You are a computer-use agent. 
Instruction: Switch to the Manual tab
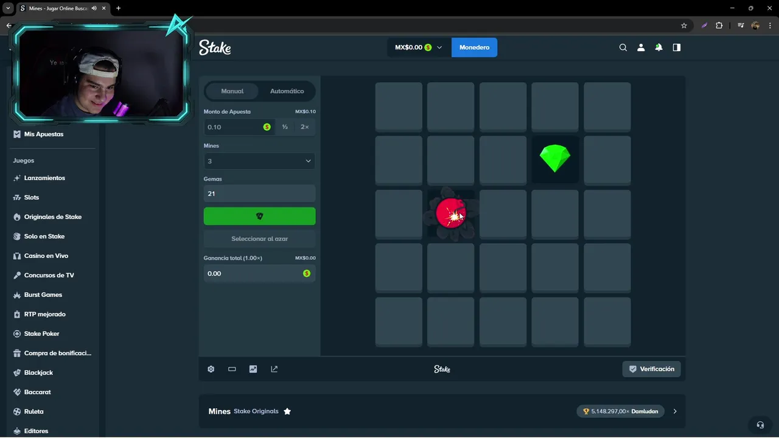232,91
